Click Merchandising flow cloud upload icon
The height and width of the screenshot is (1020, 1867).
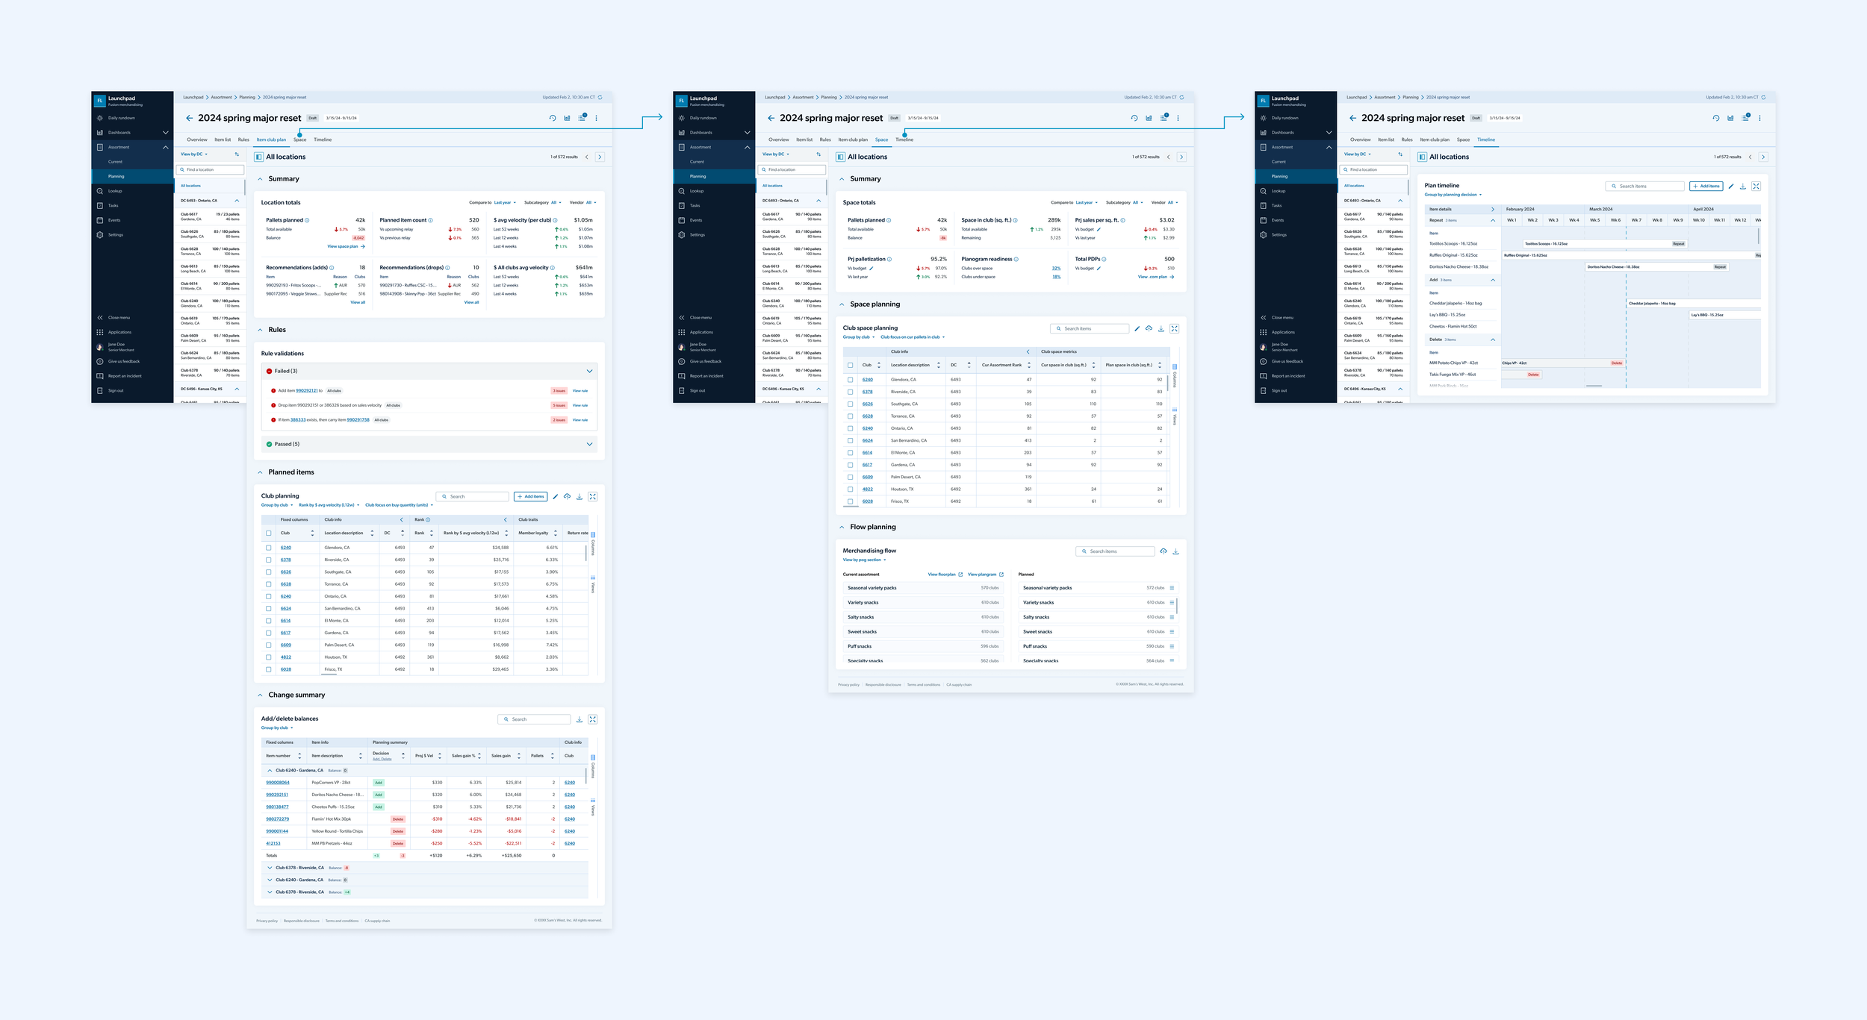pyautogui.click(x=1163, y=551)
